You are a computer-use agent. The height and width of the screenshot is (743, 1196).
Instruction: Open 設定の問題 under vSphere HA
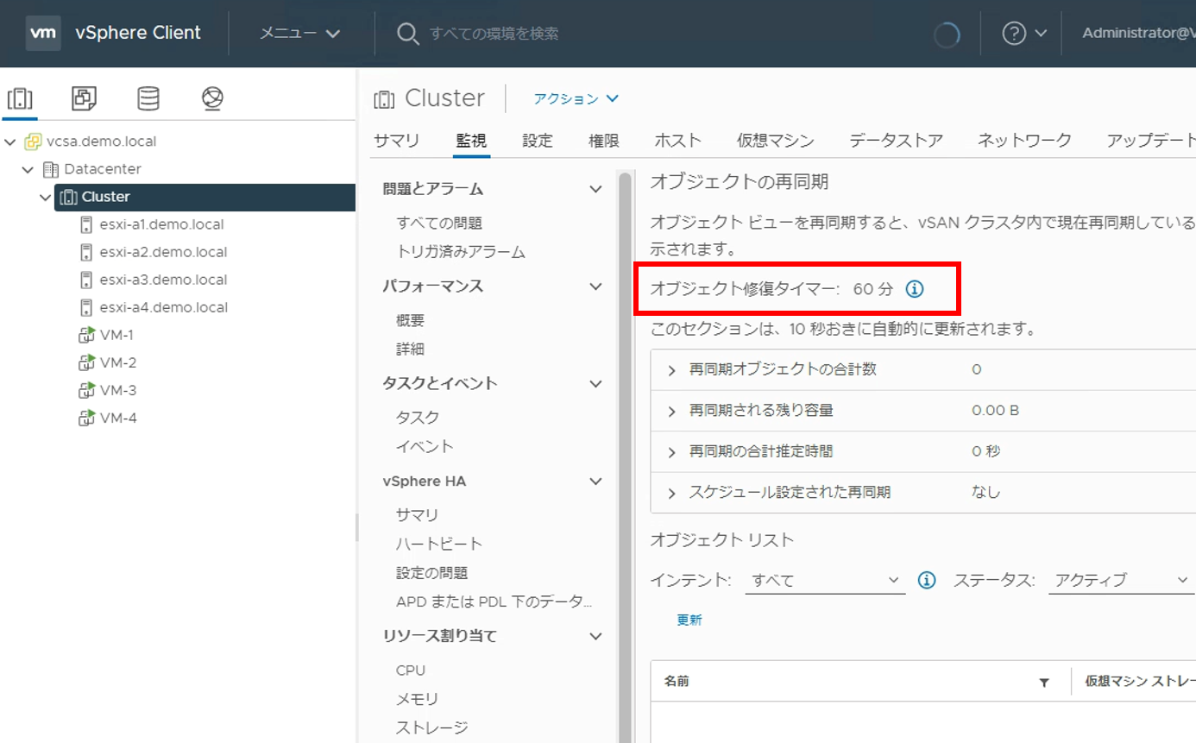[x=432, y=573]
